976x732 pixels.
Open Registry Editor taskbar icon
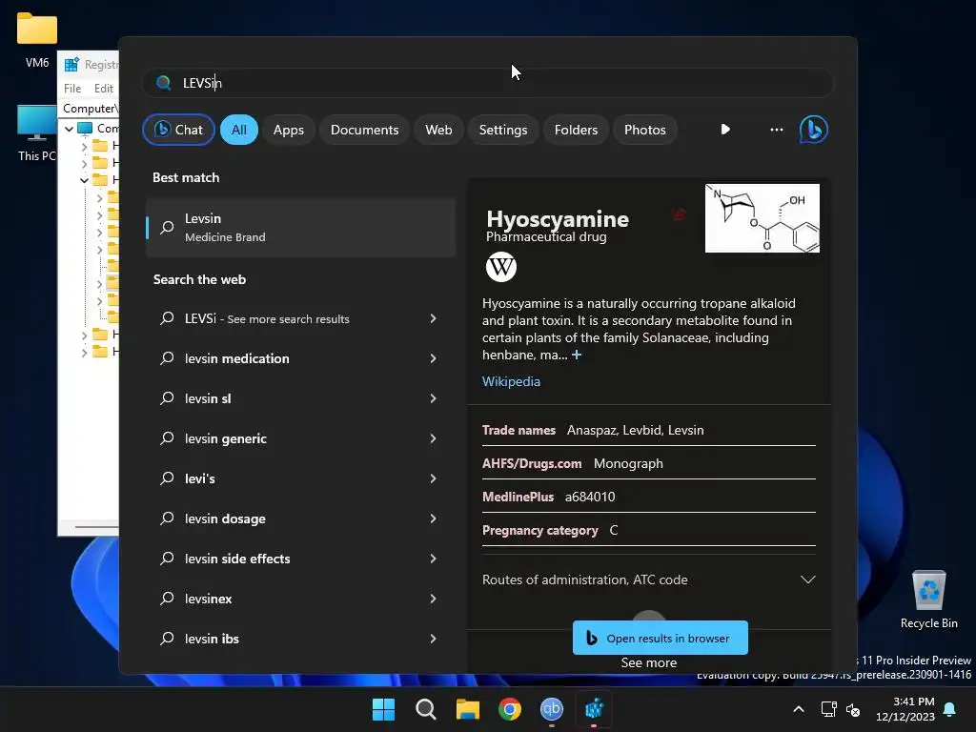pos(594,709)
